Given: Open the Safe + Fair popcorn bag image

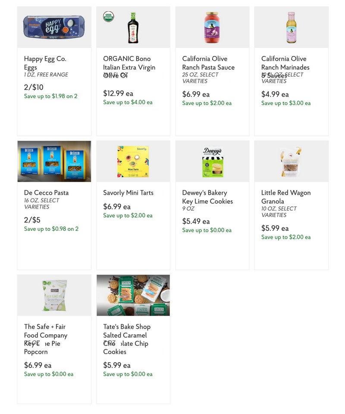Looking at the screenshot, I should [x=54, y=296].
